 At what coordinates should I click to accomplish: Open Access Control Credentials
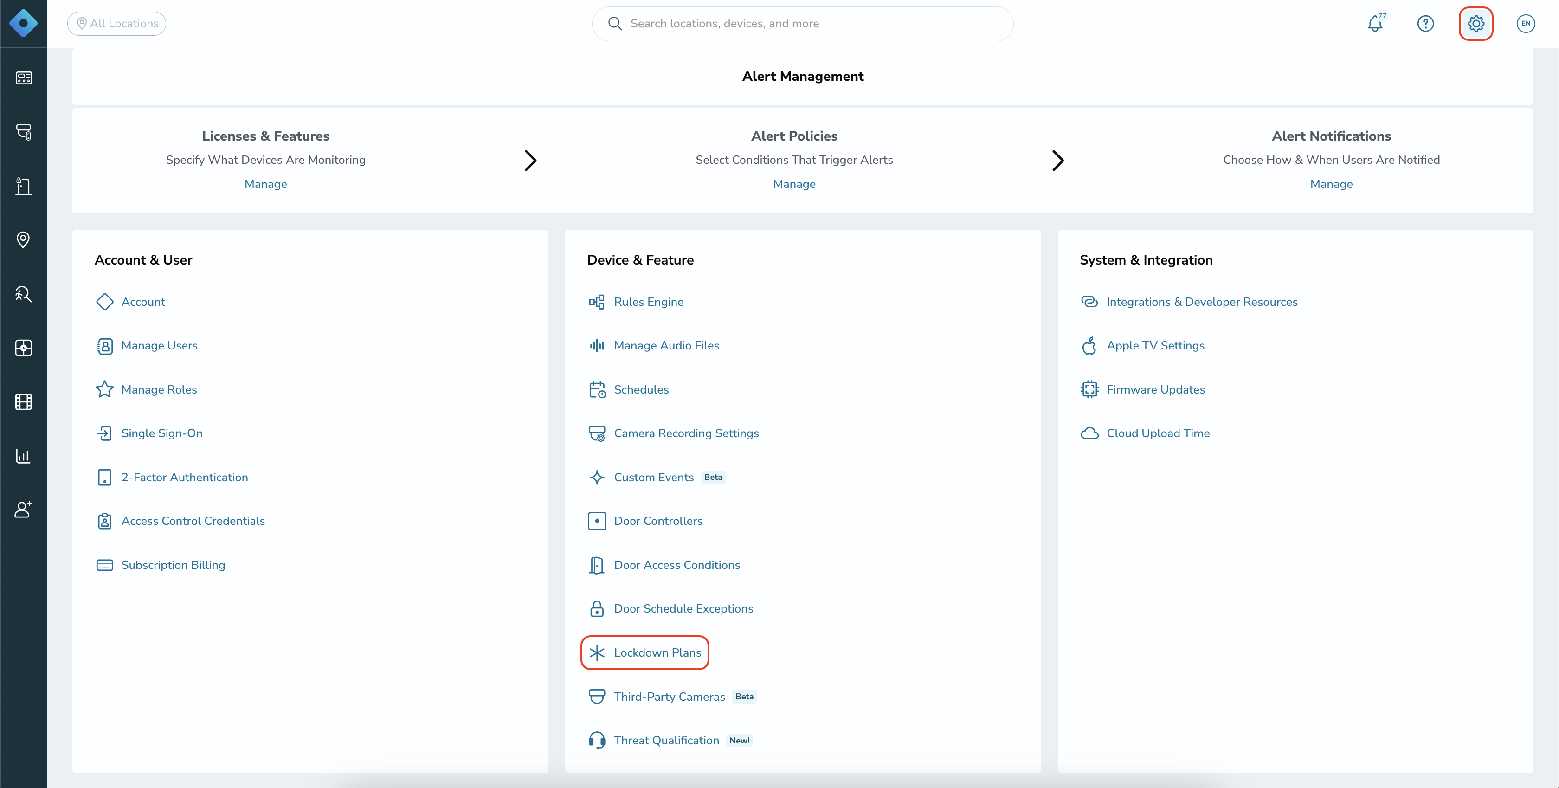[x=193, y=521]
